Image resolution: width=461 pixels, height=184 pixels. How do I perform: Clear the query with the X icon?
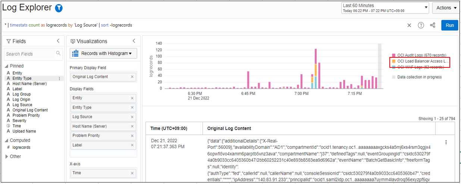(409, 25)
